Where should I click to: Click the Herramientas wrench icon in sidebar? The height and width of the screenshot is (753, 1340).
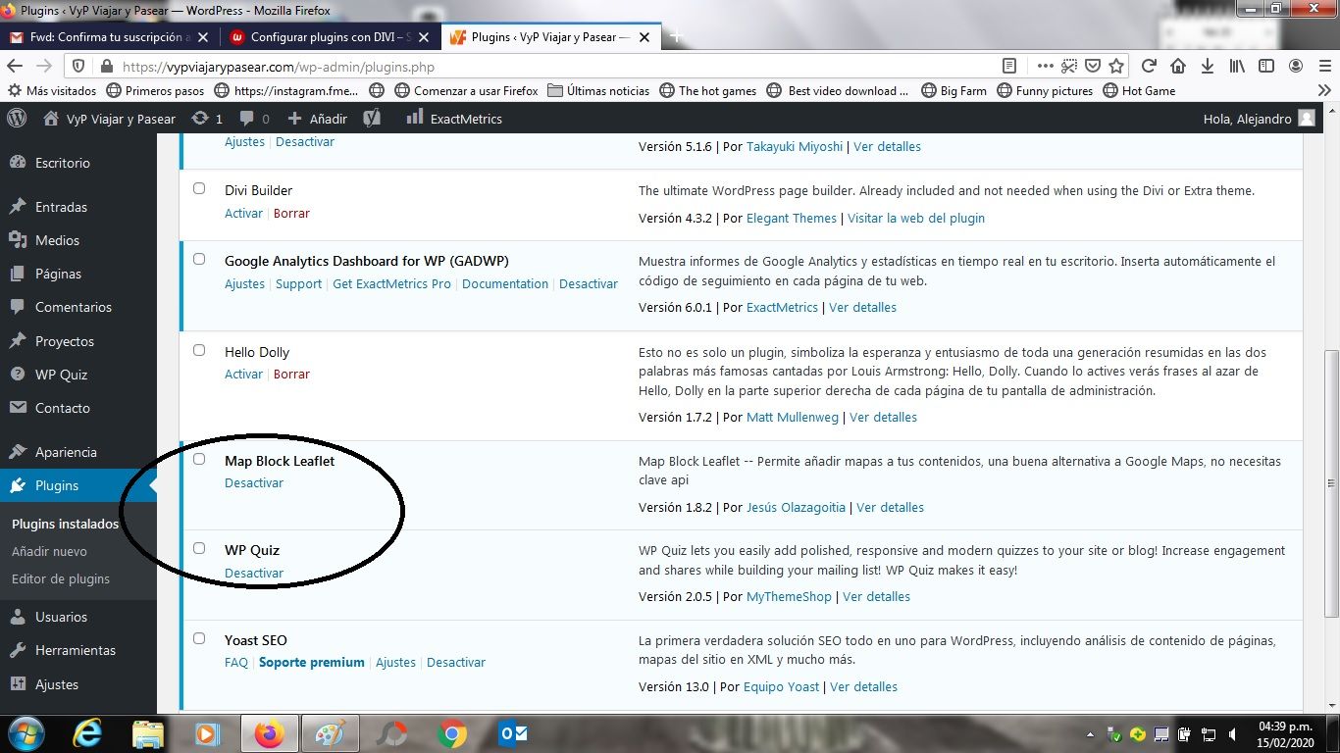pos(17,650)
